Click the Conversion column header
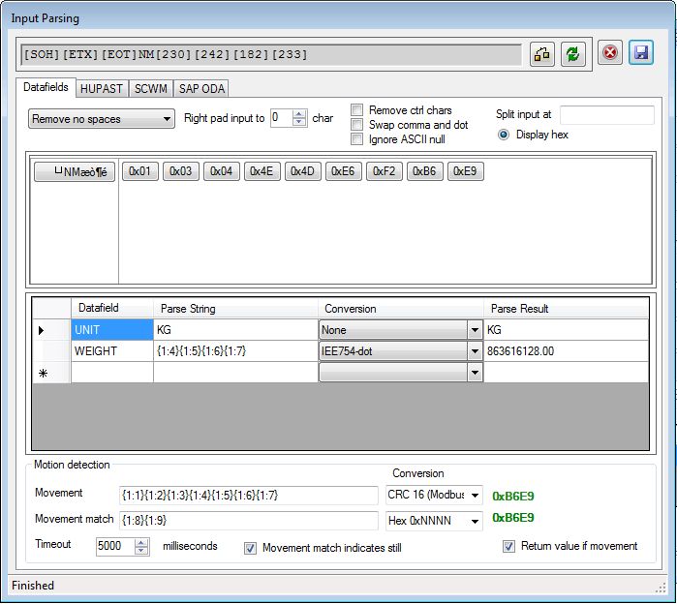Viewport: 677px width, 604px height. coord(401,309)
